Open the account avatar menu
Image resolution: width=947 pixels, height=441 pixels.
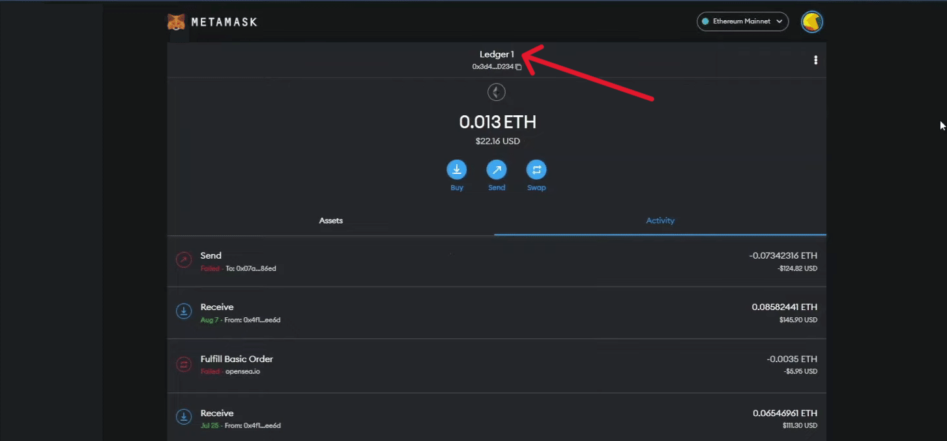[x=811, y=21]
